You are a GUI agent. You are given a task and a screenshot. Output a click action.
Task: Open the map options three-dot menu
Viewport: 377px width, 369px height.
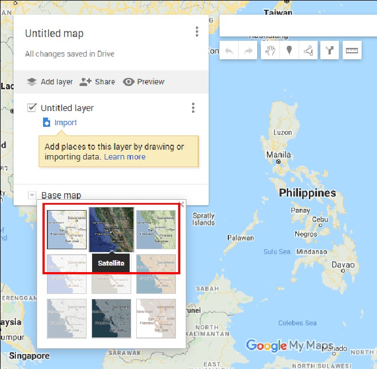197,33
